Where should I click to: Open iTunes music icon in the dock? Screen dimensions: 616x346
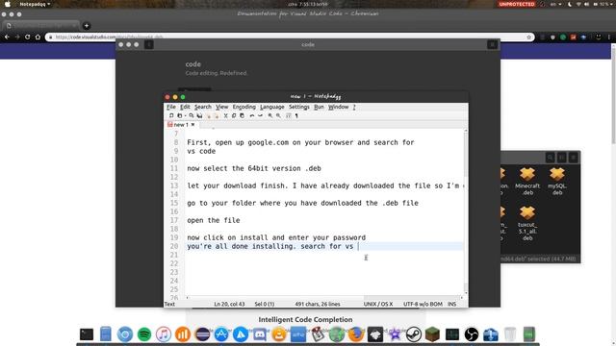point(164,334)
